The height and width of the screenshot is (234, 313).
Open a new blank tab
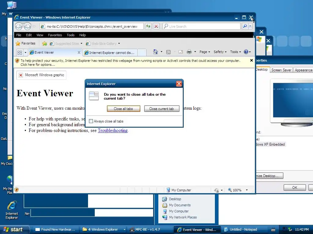142,52
